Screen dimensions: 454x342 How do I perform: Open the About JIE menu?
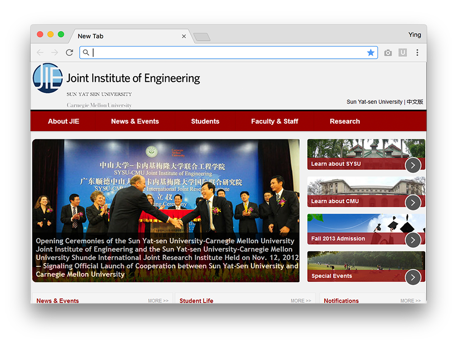click(64, 121)
